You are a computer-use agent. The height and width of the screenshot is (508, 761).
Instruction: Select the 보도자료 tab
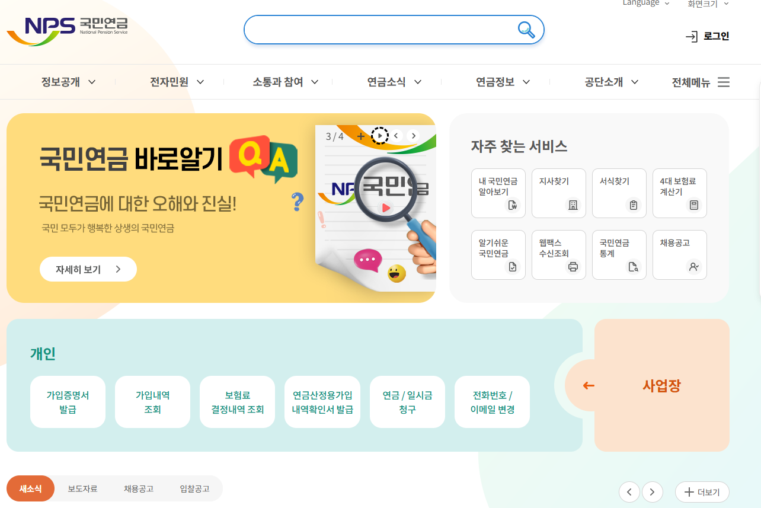82,489
